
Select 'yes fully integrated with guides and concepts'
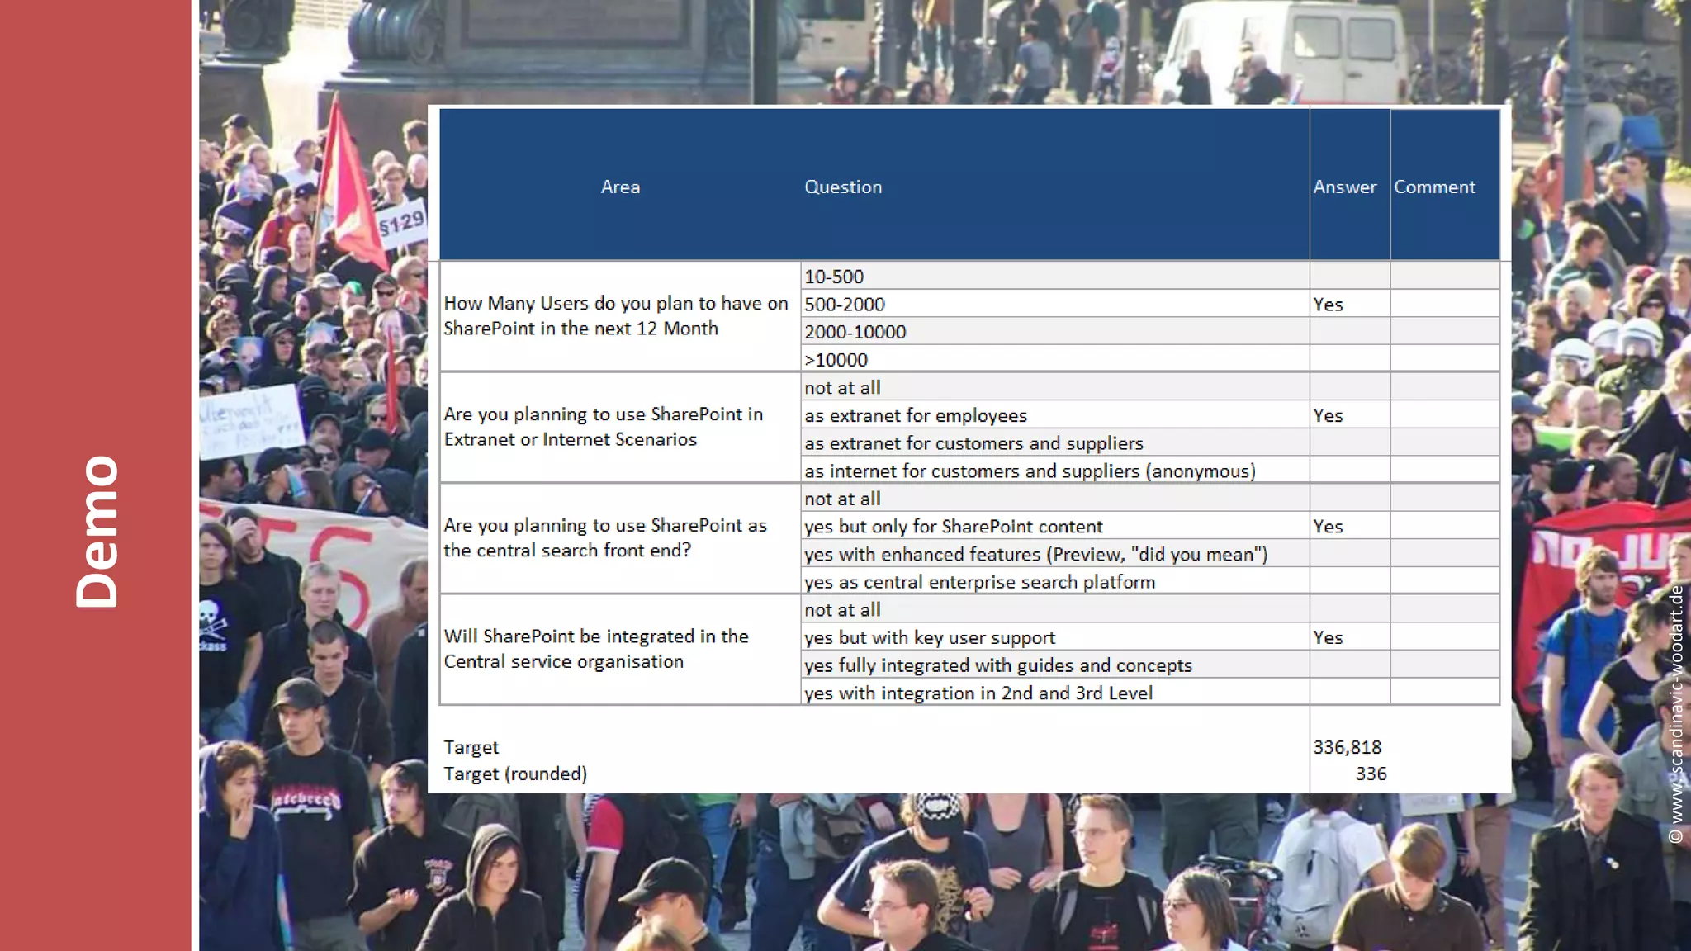point(998,665)
